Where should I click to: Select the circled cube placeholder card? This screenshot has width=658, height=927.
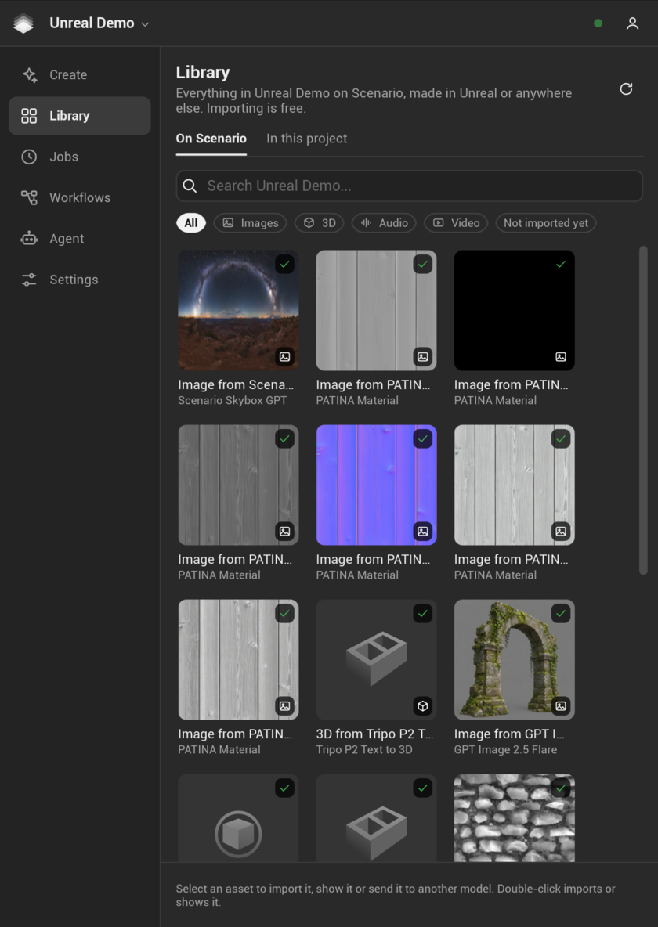238,818
